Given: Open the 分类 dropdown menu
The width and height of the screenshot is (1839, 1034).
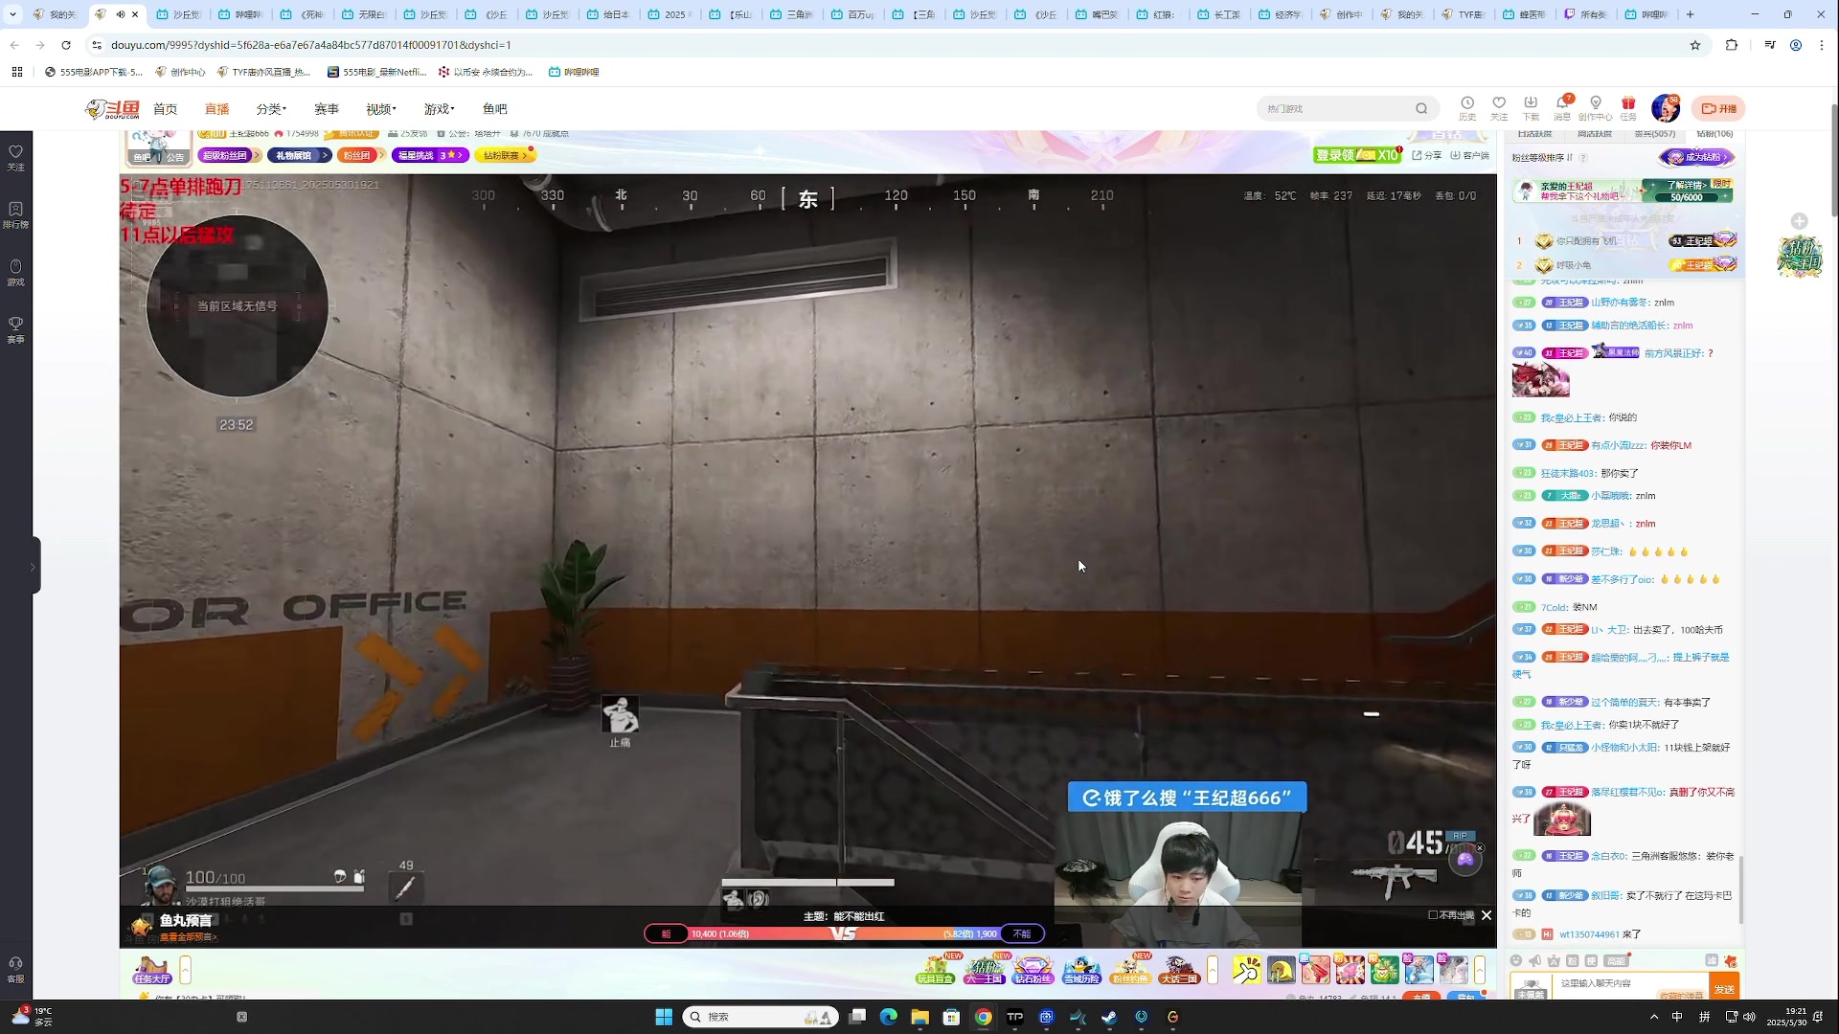Looking at the screenshot, I should 271,109.
